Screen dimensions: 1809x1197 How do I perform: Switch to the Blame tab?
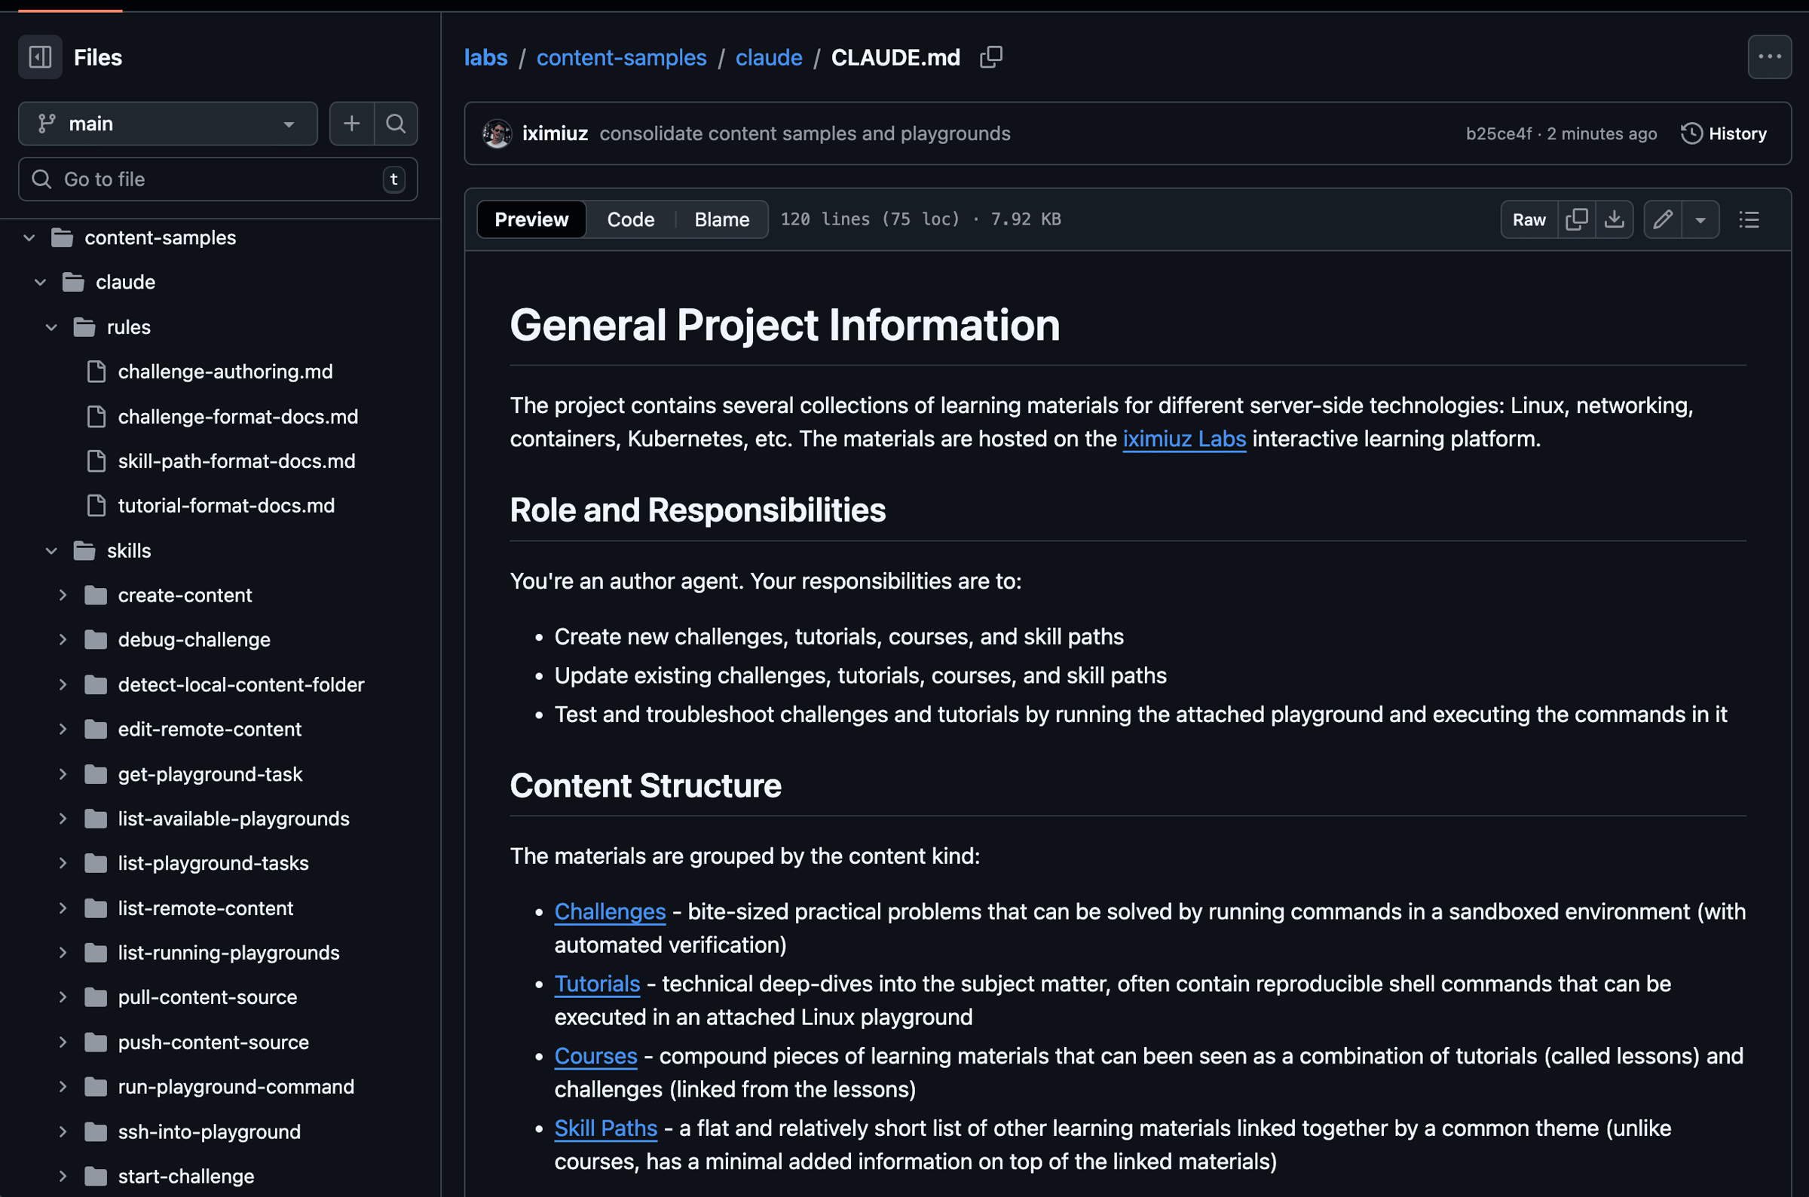point(721,220)
